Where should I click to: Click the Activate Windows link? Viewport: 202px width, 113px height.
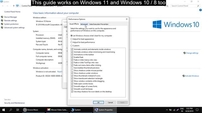point(192,76)
